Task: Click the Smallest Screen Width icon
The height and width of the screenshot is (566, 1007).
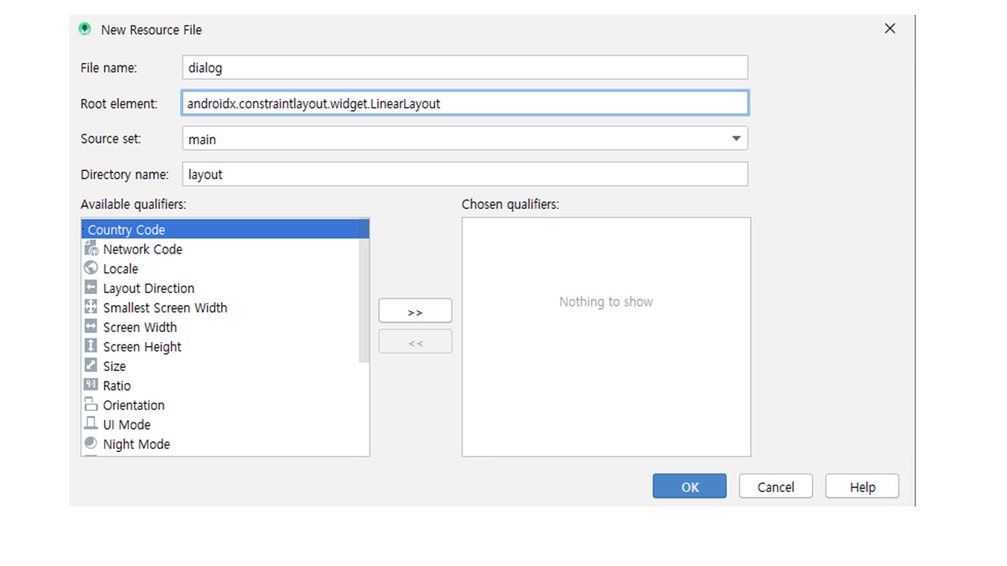Action: point(90,307)
